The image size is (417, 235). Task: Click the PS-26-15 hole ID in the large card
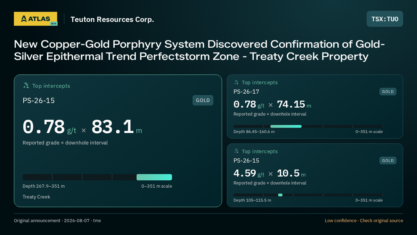pos(39,101)
